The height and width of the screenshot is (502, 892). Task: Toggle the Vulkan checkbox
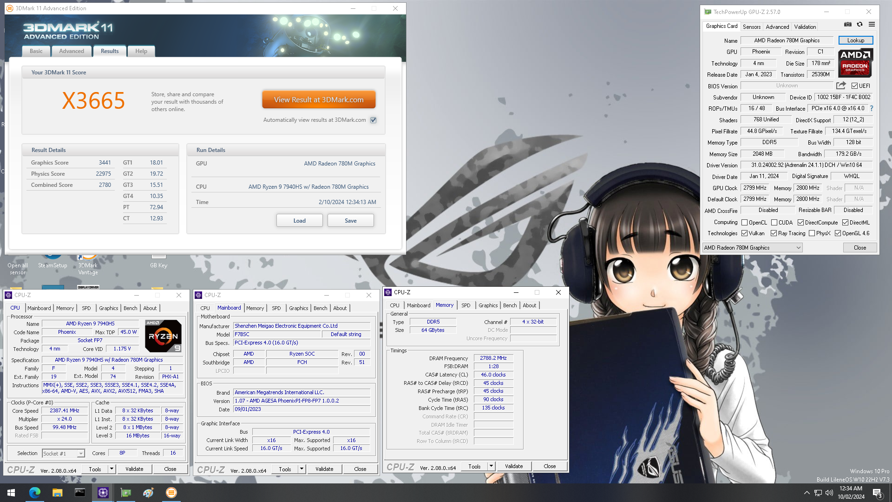click(x=745, y=233)
